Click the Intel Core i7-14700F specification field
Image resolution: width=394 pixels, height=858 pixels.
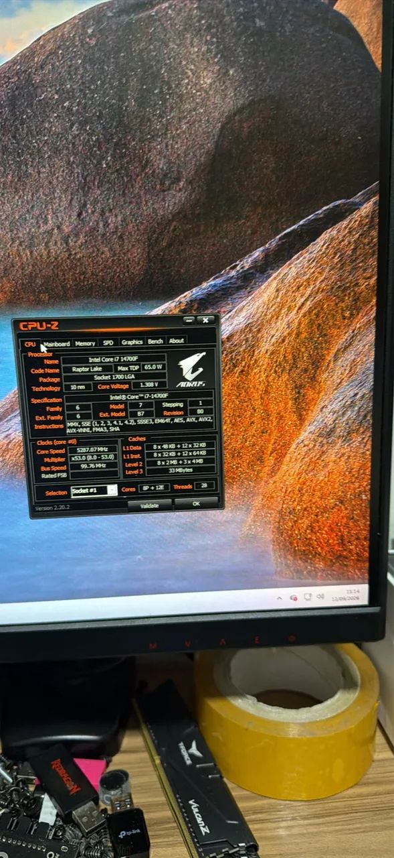coord(139,396)
